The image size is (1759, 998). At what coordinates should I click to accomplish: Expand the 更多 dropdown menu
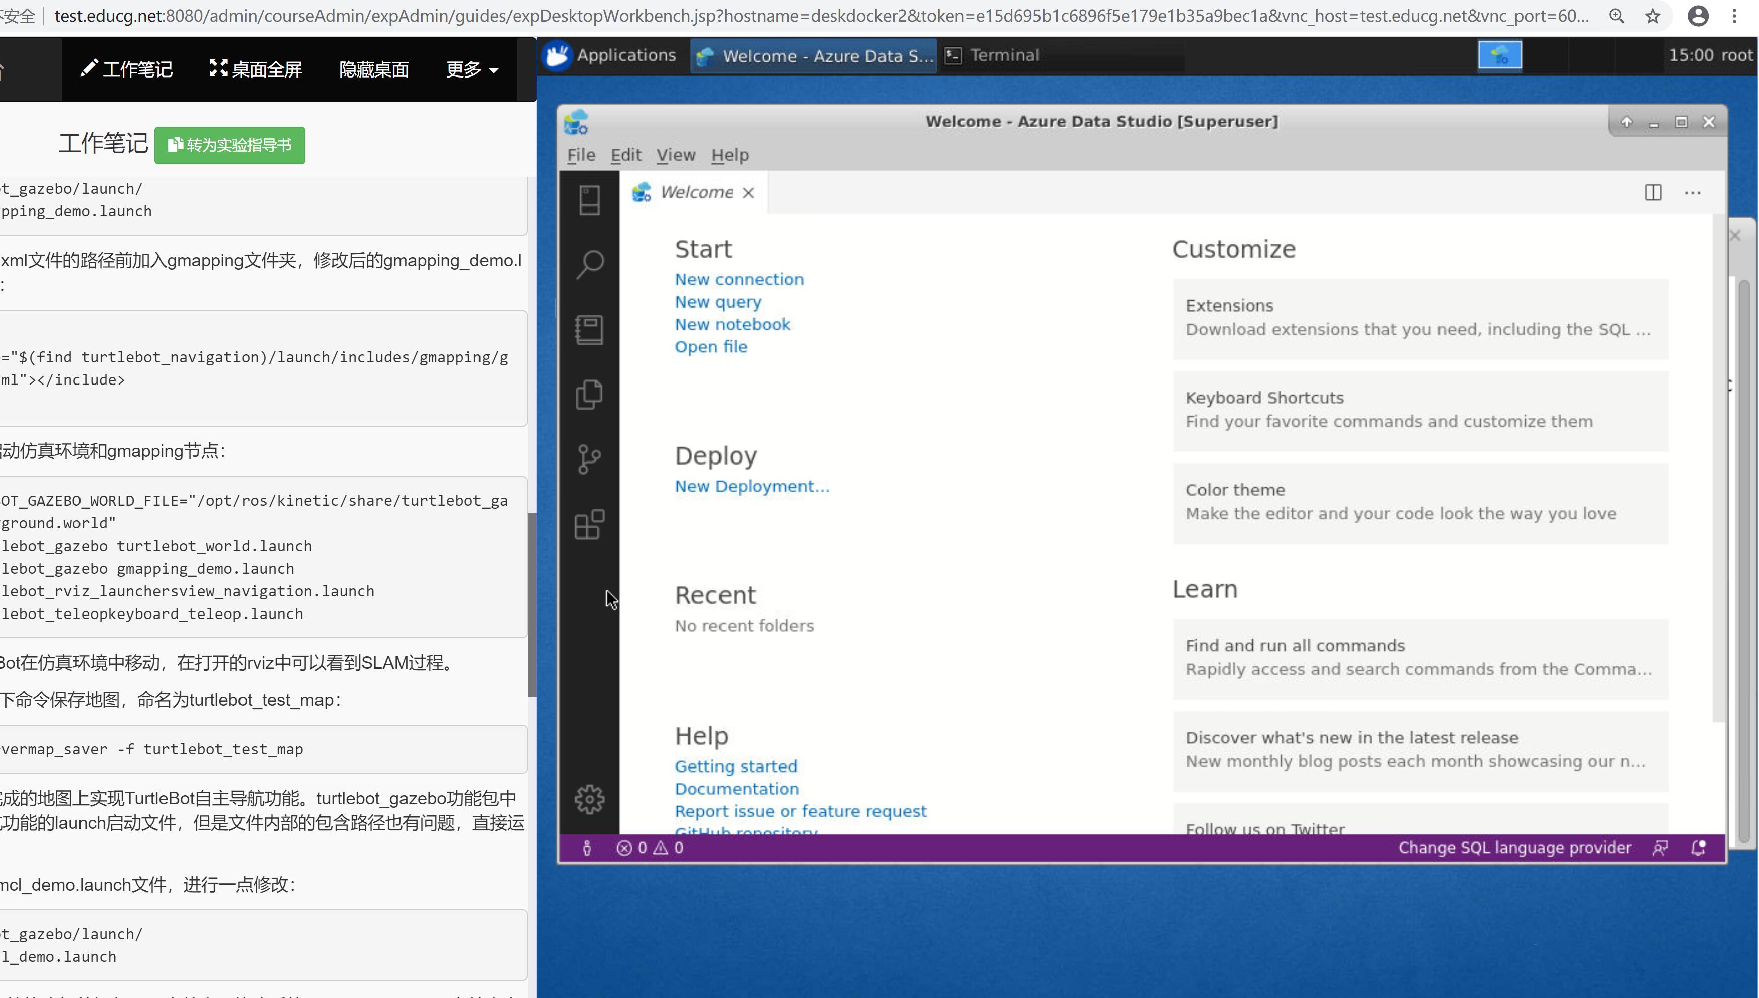point(471,69)
